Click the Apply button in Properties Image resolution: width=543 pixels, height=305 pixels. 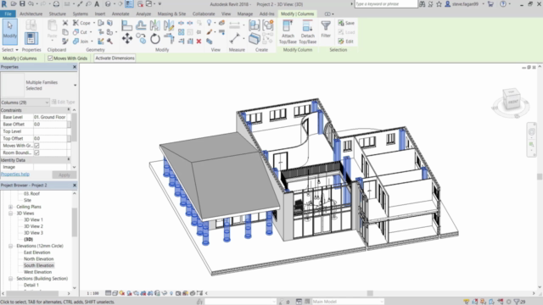[64, 175]
